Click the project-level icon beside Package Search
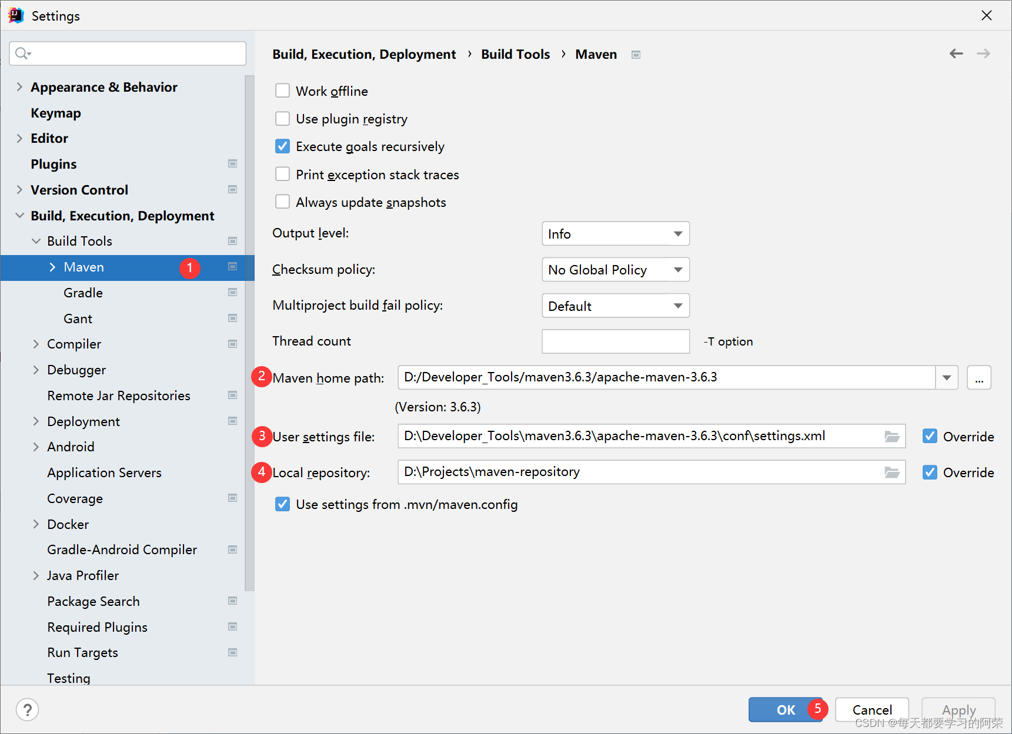1012x734 pixels. pyautogui.click(x=233, y=601)
